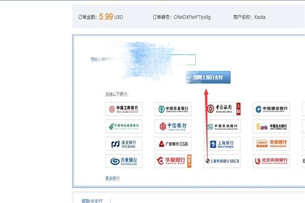The height and width of the screenshot is (203, 305).
Task: Select China Everbright Bank 中国光大银行
Action: pyautogui.click(x=272, y=126)
